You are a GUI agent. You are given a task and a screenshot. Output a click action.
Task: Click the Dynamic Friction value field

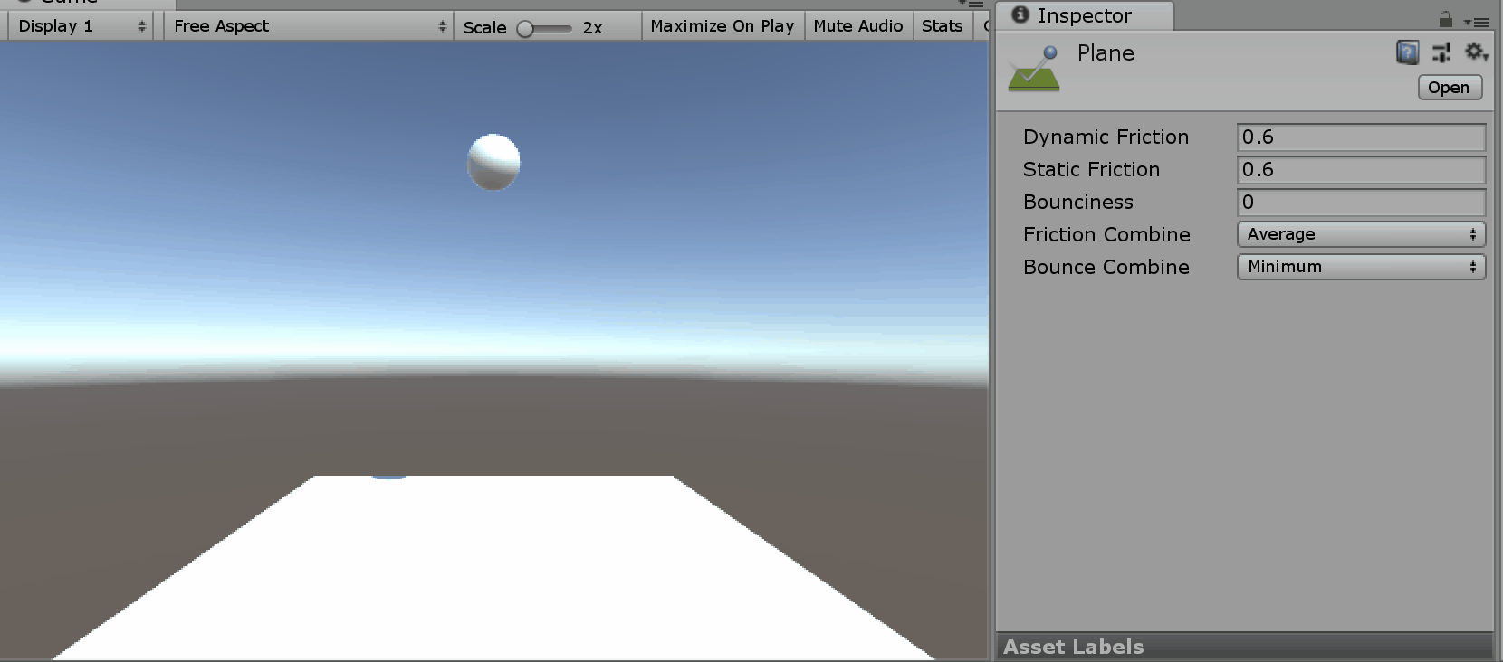pos(1361,137)
